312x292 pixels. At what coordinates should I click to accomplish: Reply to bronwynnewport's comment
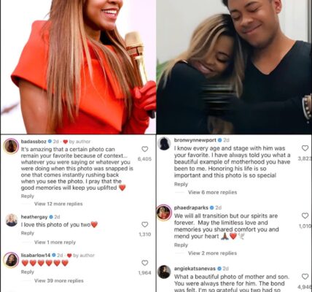pyautogui.click(x=181, y=185)
